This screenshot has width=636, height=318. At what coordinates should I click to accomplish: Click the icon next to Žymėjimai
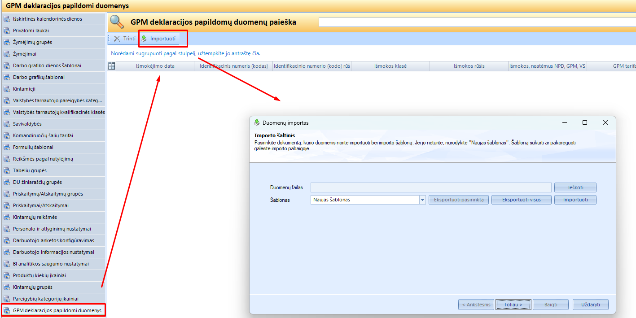(x=6, y=54)
